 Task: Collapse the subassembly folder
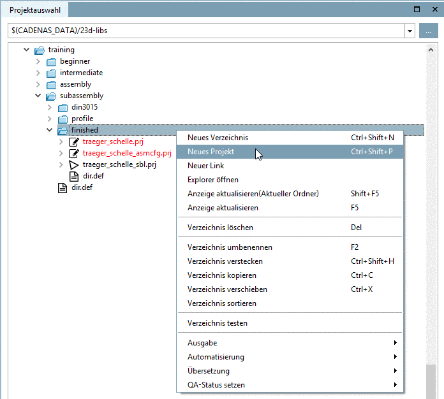(38, 96)
